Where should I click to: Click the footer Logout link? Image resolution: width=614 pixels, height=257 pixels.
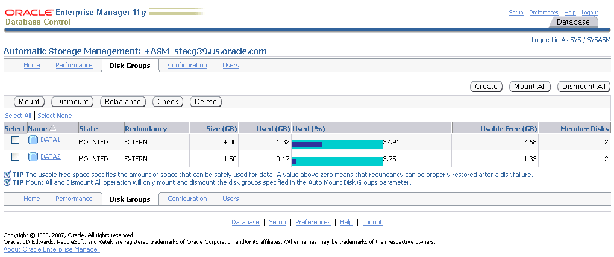coord(372,222)
